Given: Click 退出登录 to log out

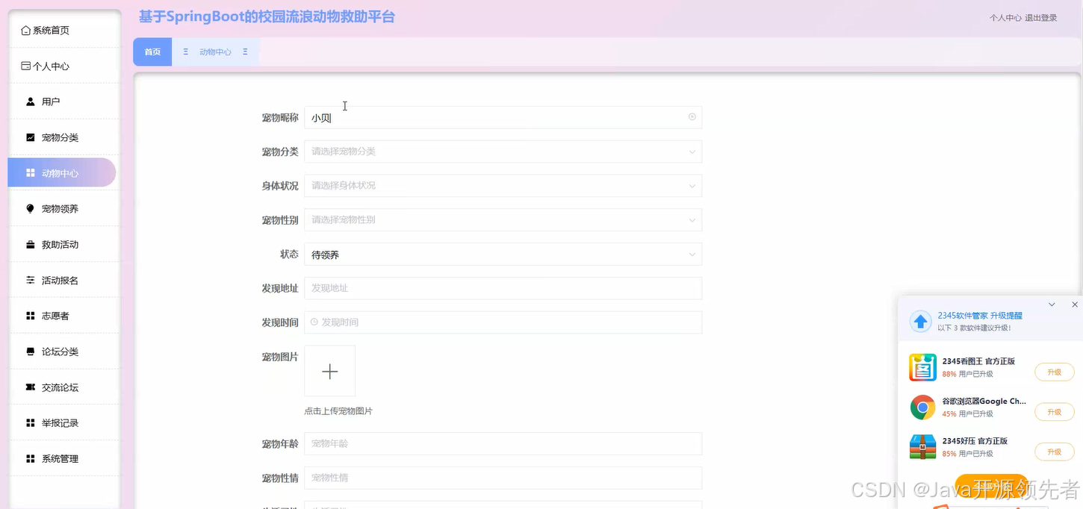Looking at the screenshot, I should pyautogui.click(x=1041, y=18).
